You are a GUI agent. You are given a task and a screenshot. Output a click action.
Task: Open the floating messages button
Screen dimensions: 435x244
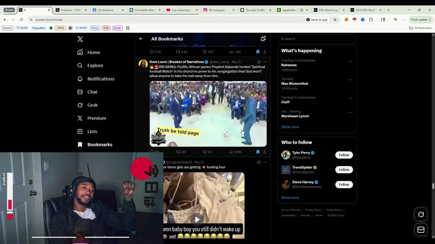(421, 230)
